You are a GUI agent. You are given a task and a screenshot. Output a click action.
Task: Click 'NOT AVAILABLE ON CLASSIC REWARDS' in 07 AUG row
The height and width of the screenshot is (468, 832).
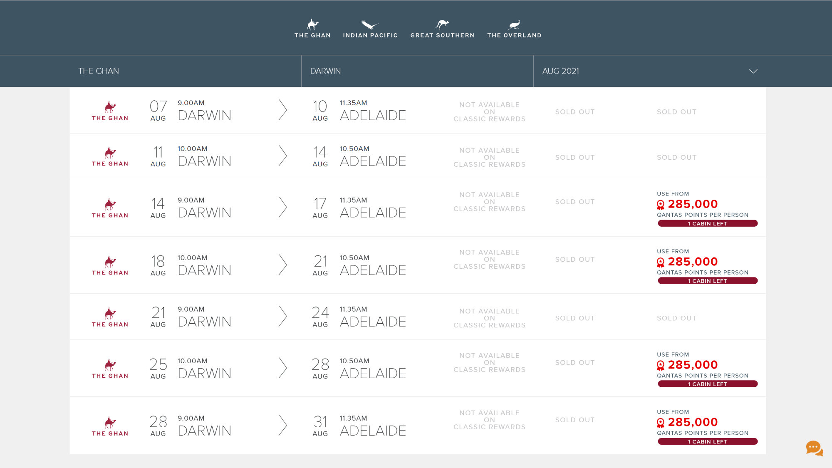489,112
